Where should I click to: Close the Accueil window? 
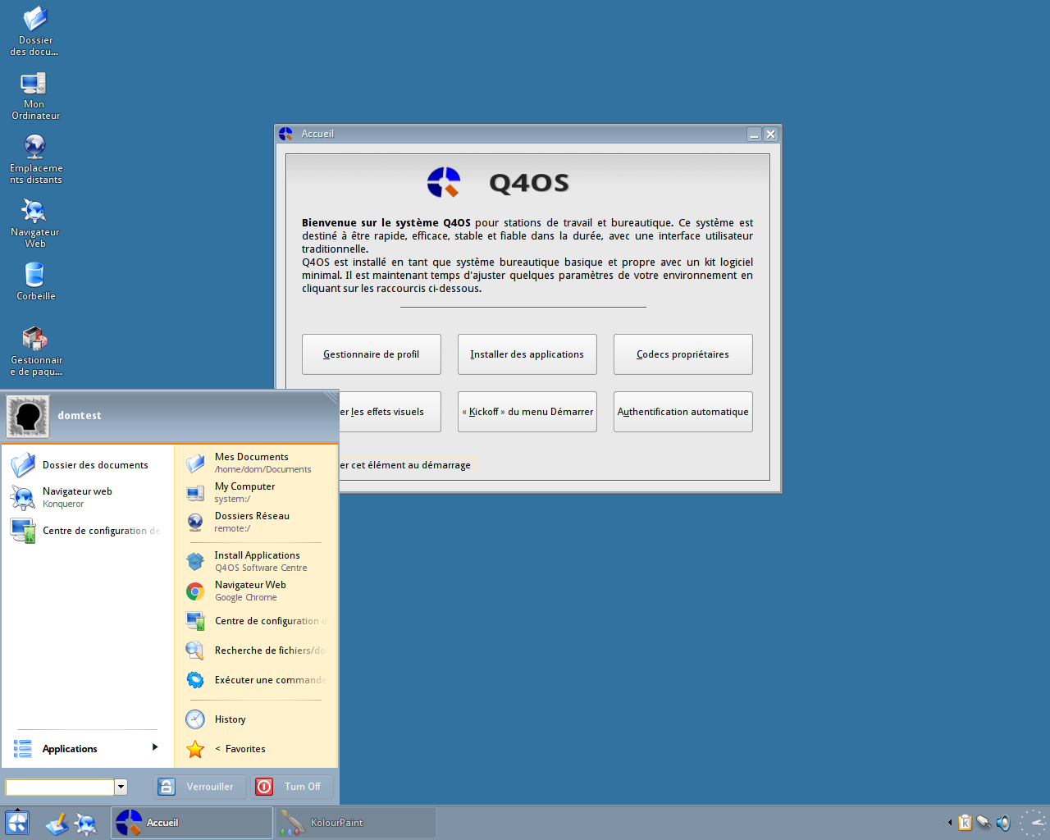[x=770, y=134]
